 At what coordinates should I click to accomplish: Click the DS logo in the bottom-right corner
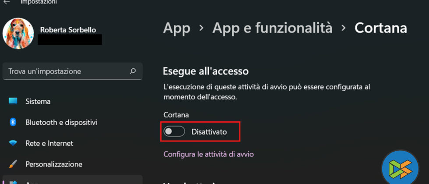click(x=400, y=168)
